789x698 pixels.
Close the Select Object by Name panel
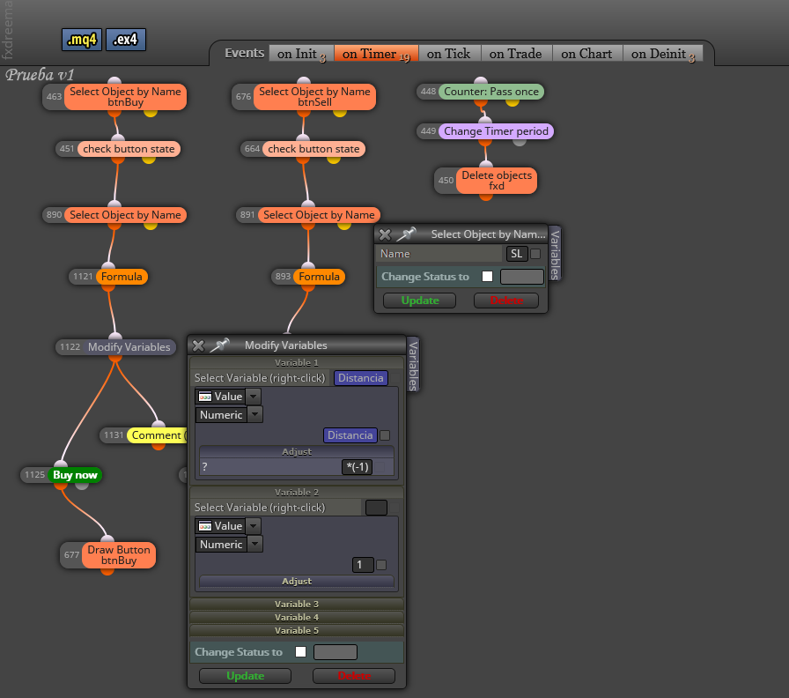385,234
